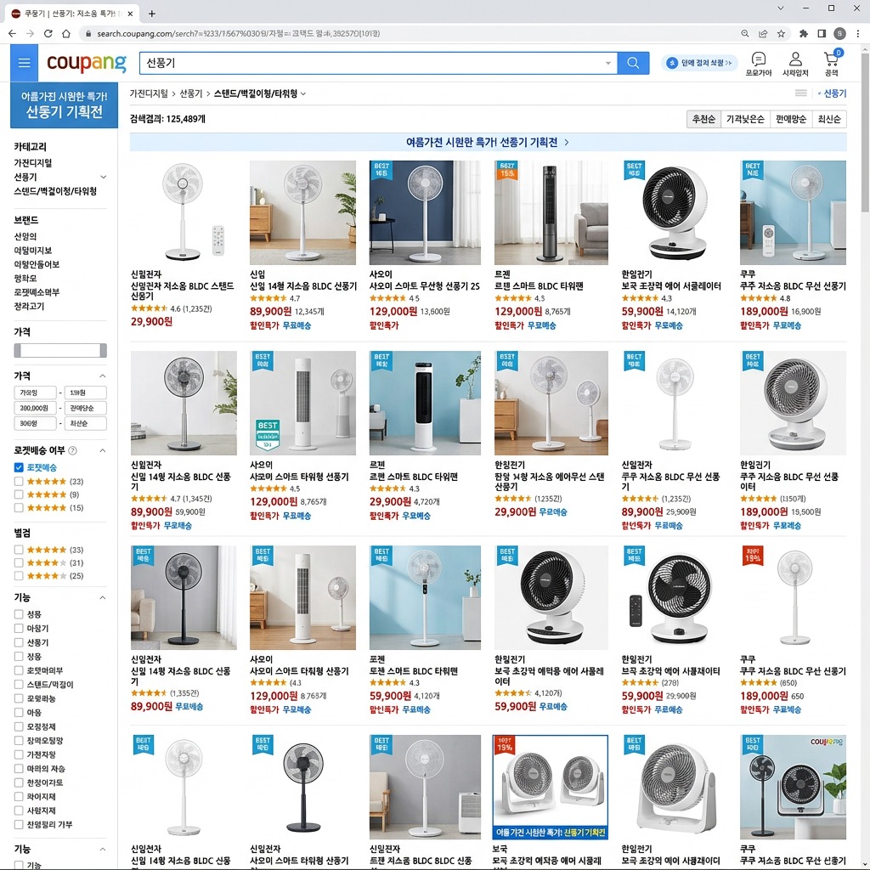Screen dimensions: 870x870
Task: Open the hamburger category menu
Action: coord(24,63)
